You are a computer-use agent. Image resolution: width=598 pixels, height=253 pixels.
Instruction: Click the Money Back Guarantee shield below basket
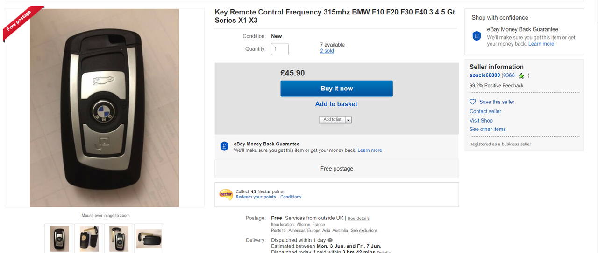224,146
